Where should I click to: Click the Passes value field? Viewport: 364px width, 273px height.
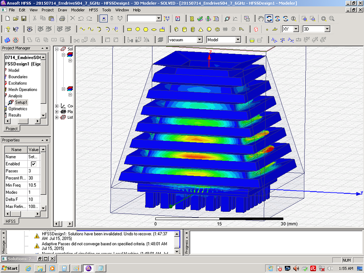(x=34, y=171)
